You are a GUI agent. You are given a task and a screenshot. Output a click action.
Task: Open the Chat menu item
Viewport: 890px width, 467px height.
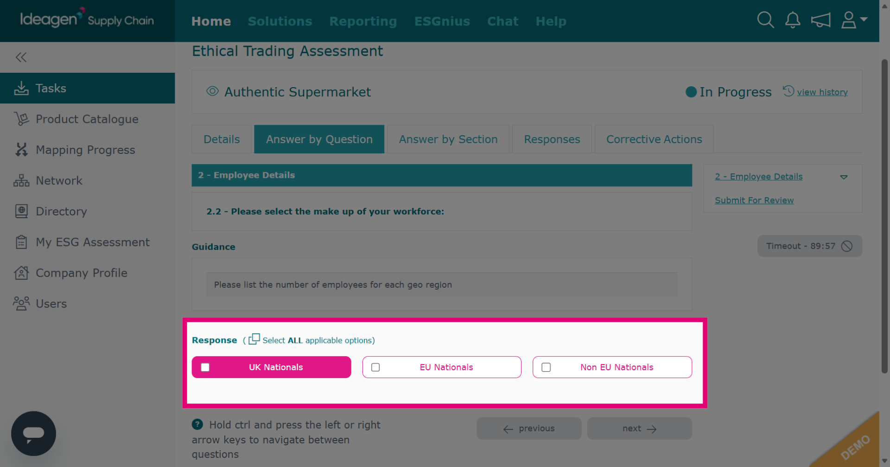tap(502, 21)
